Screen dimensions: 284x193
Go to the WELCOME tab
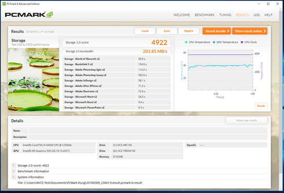pyautogui.click(x=182, y=15)
